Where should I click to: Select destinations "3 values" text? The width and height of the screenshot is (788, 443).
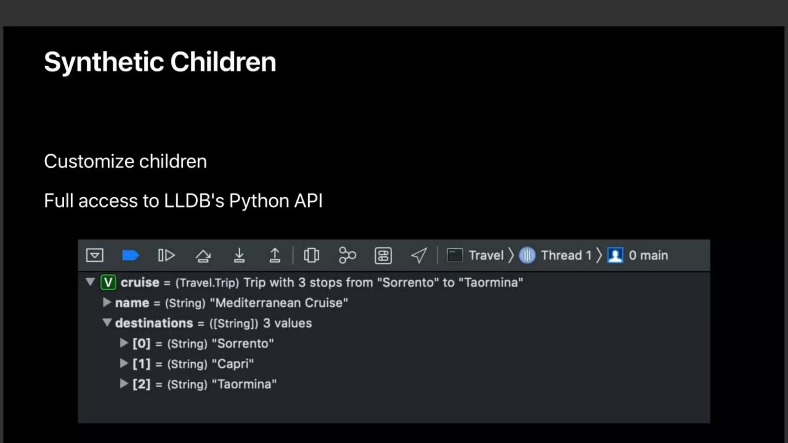pyautogui.click(x=287, y=323)
